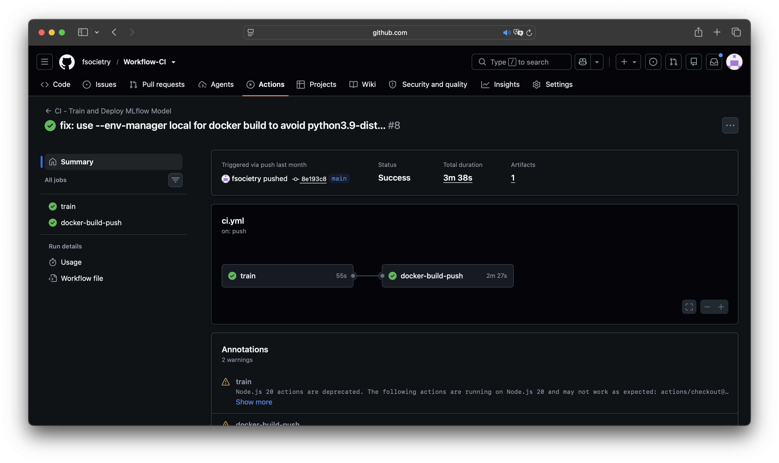
Task: Click the Safari forward arrow
Action: point(132,32)
